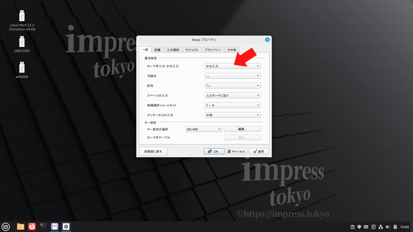413x232 pixels.
Task: Expand the ローマ字入力・かな入力 dropdown
Action: point(233,66)
